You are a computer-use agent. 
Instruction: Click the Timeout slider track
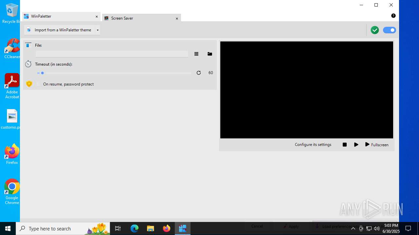[114, 73]
